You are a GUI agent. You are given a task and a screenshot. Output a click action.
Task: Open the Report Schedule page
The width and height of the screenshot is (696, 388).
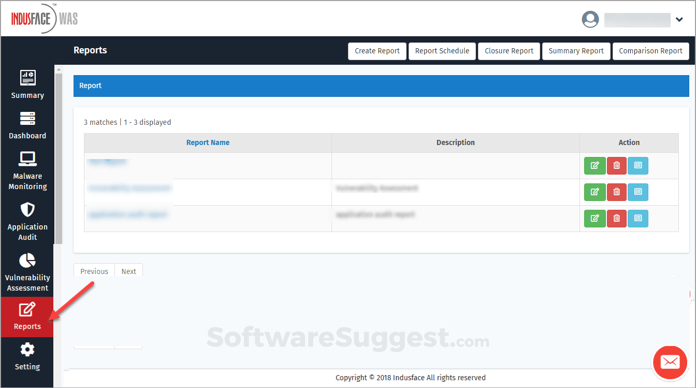tap(442, 51)
